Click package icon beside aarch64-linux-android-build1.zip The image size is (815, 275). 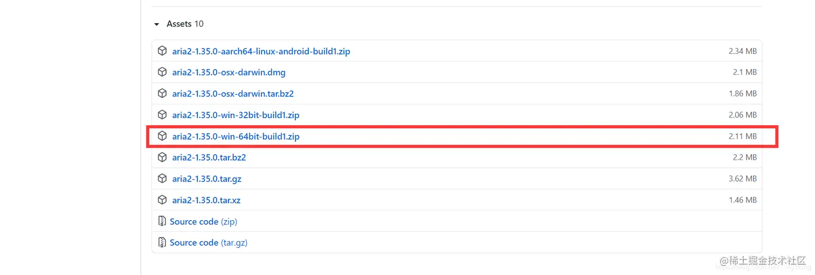coord(162,51)
